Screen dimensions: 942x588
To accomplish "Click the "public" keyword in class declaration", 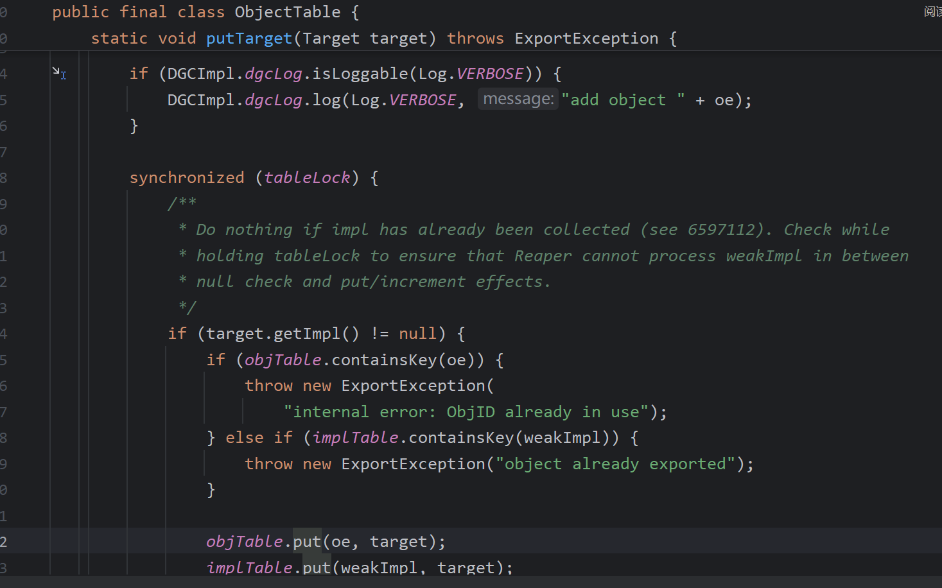I will (x=81, y=12).
